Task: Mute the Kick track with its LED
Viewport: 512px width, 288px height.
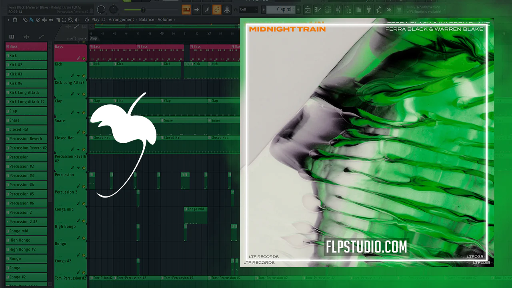Action: pos(84,76)
